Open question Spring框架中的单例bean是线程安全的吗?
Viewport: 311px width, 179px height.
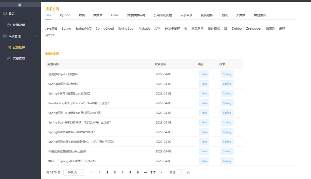click(75, 113)
